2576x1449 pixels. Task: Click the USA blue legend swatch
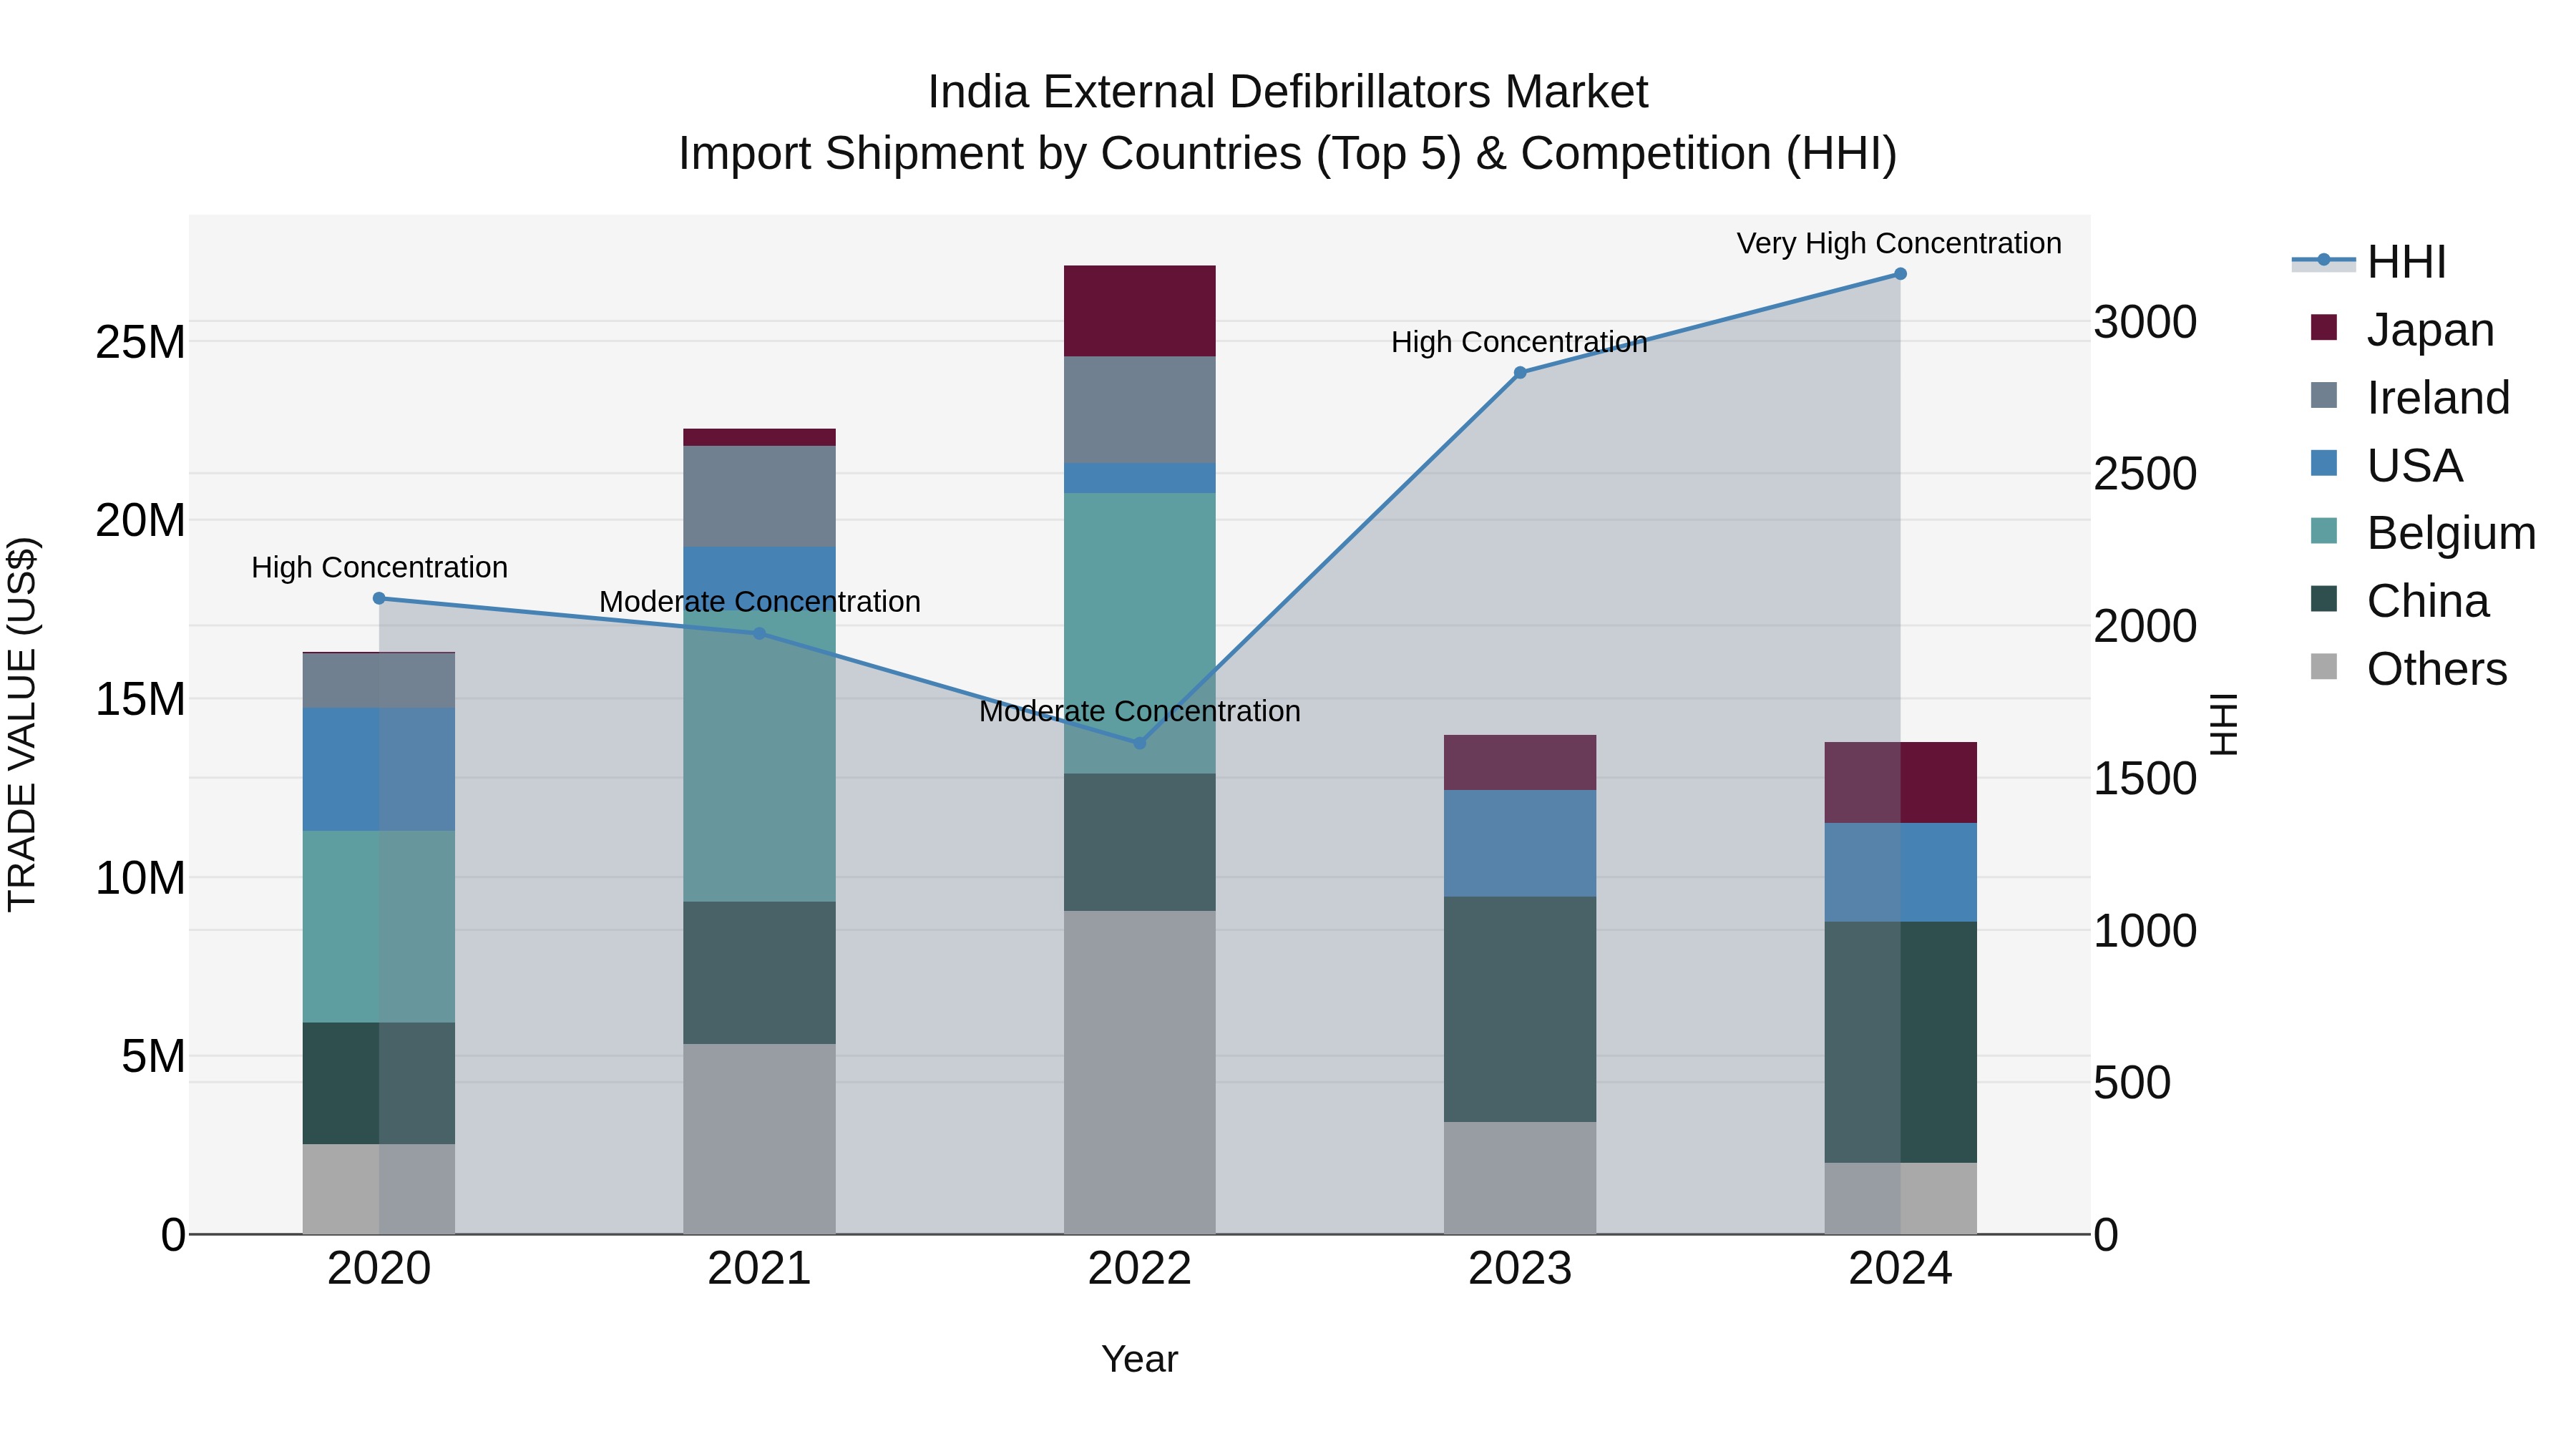(x=2324, y=464)
